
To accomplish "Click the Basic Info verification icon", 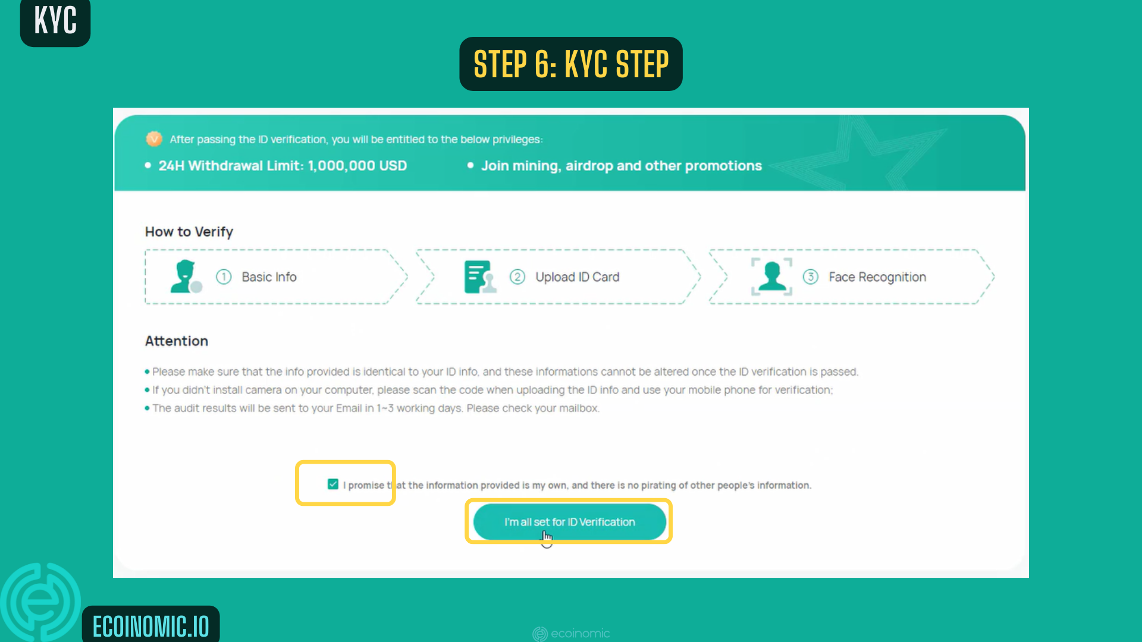I will coord(186,276).
